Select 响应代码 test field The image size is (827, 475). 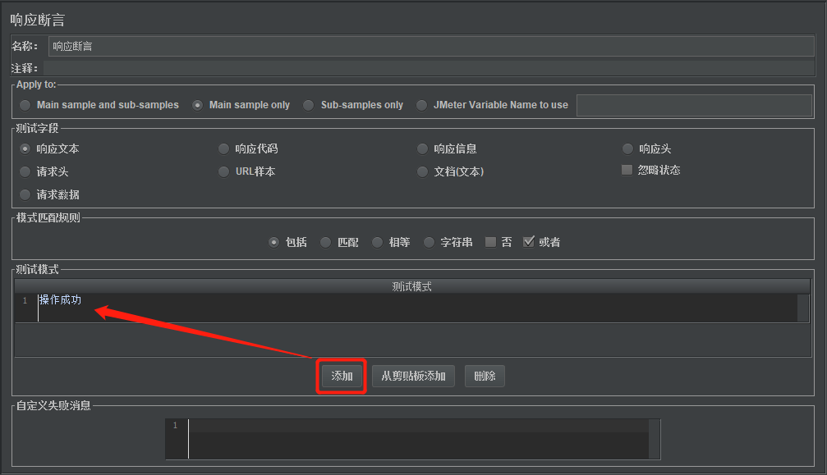[x=248, y=149]
